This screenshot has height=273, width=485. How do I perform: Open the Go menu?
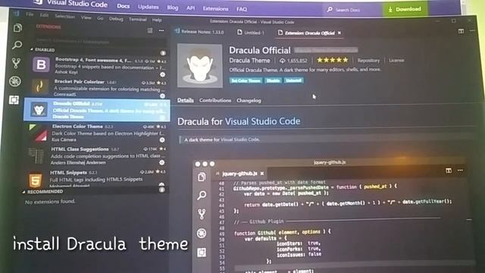pyautogui.click(x=100, y=18)
